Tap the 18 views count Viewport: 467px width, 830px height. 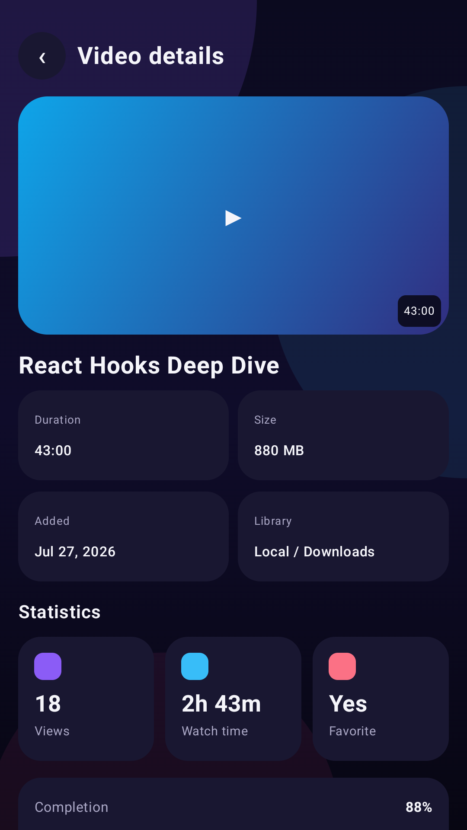(48, 704)
